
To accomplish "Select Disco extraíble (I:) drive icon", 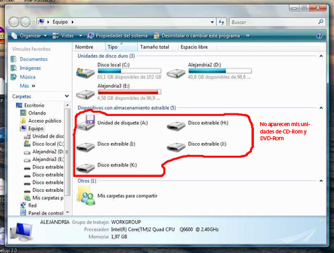I will (85, 146).
